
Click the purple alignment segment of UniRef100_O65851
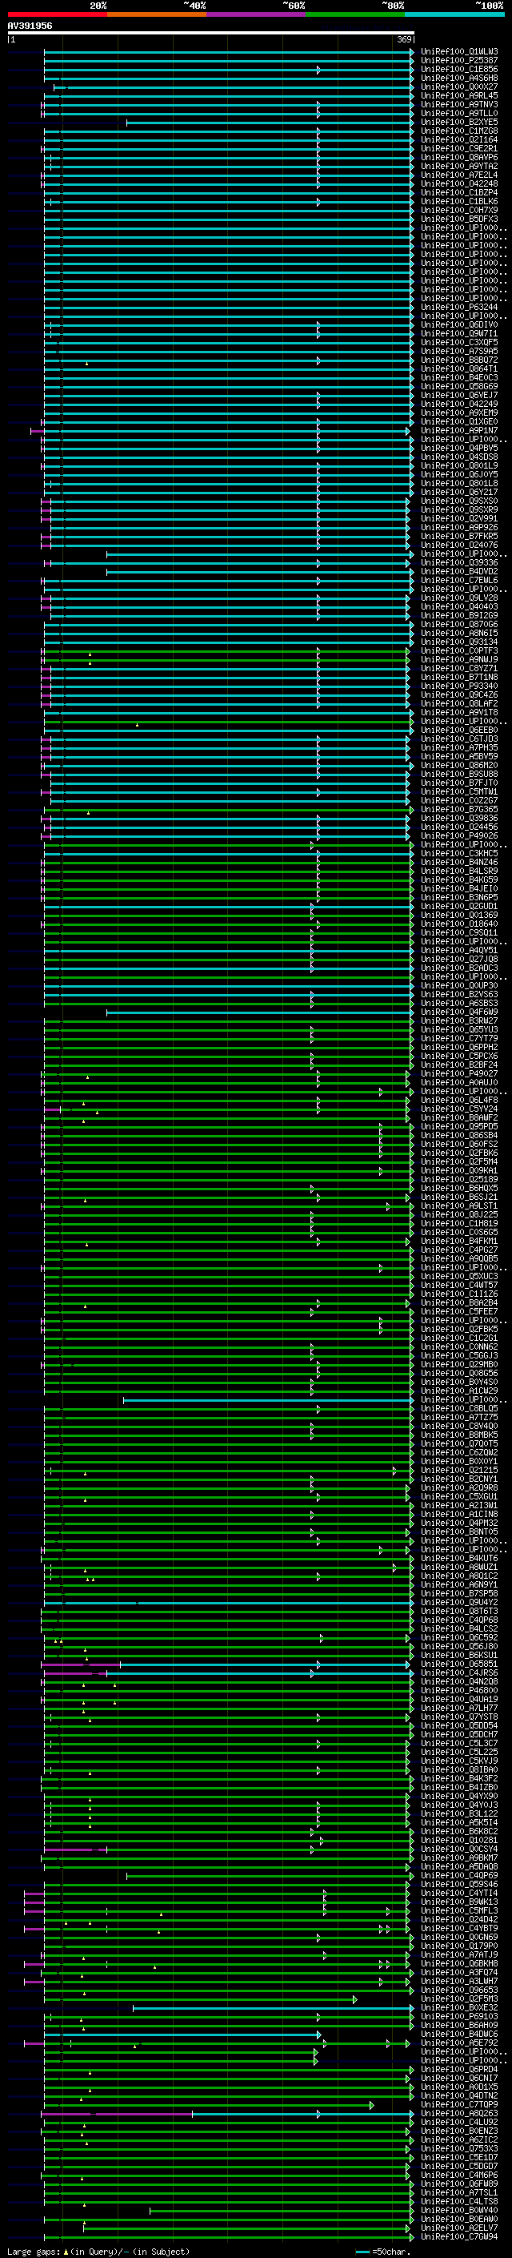pos(81,1664)
